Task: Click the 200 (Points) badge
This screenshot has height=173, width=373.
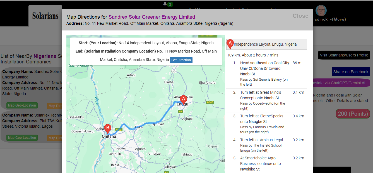Action: click(353, 114)
